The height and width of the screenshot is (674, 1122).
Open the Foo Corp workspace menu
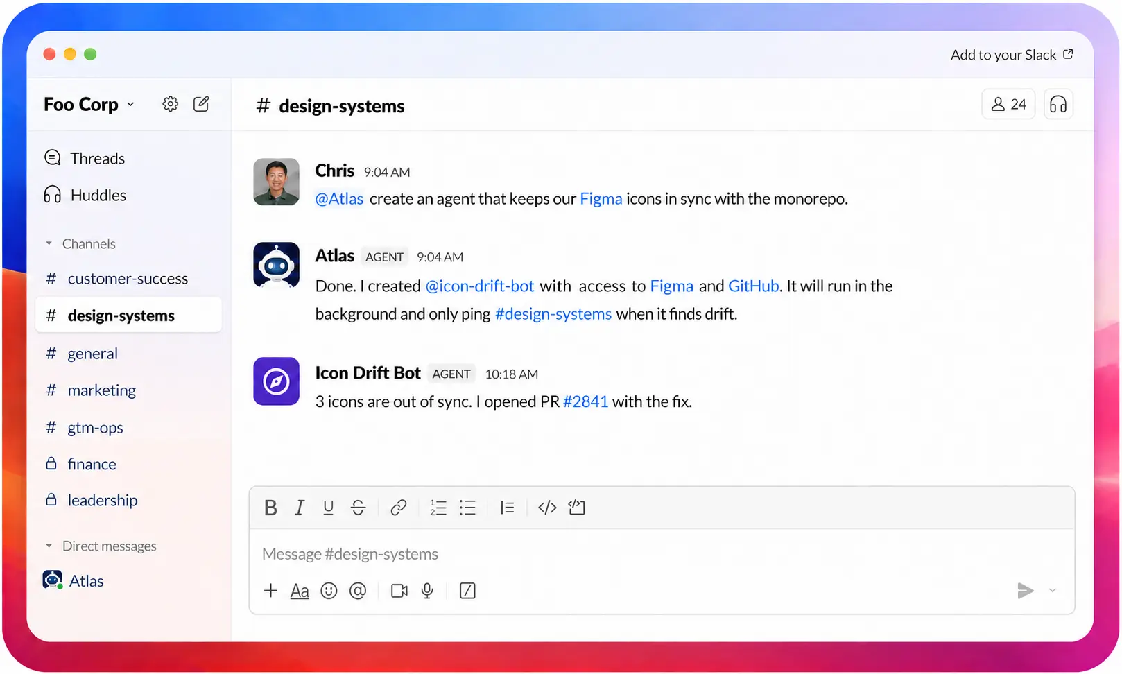[89, 104]
